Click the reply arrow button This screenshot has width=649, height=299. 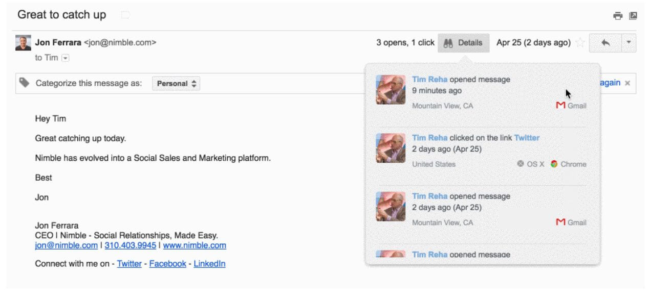tap(605, 43)
